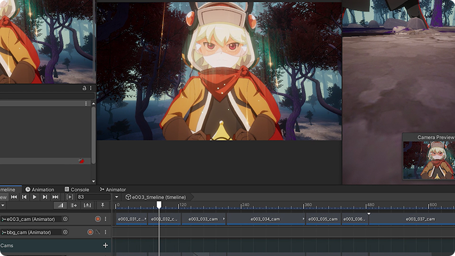Screen dimensions: 455x256
Task: Step to the previous frame
Action: pos(24,197)
